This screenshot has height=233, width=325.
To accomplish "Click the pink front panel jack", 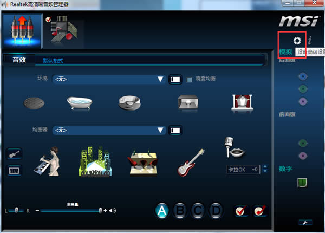I will point(303,156).
